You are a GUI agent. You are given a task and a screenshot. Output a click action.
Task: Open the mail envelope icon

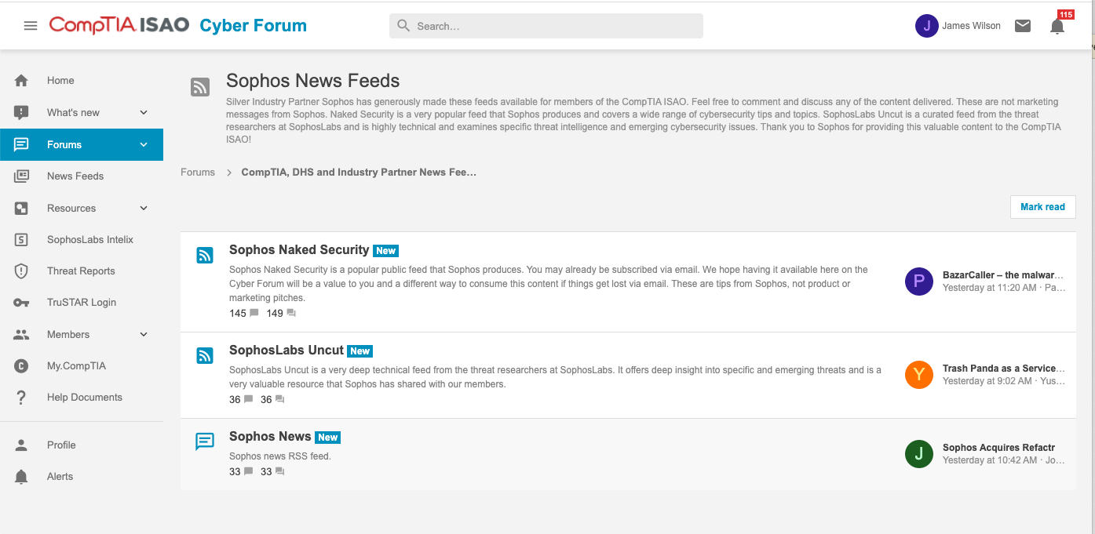coord(1023,26)
